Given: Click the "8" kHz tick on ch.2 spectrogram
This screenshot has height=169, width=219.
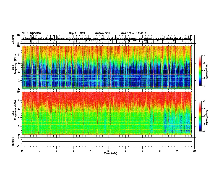Looking at the screenshot, I should point(19,101).
